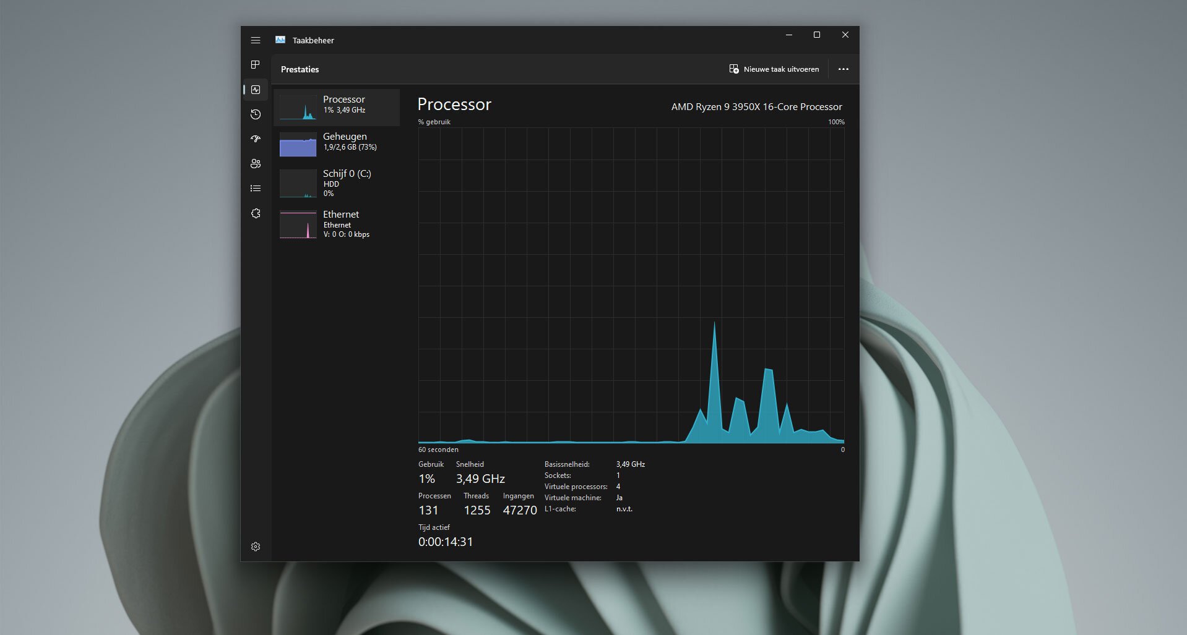Click the Threads count 1255
The width and height of the screenshot is (1187, 635).
(477, 511)
